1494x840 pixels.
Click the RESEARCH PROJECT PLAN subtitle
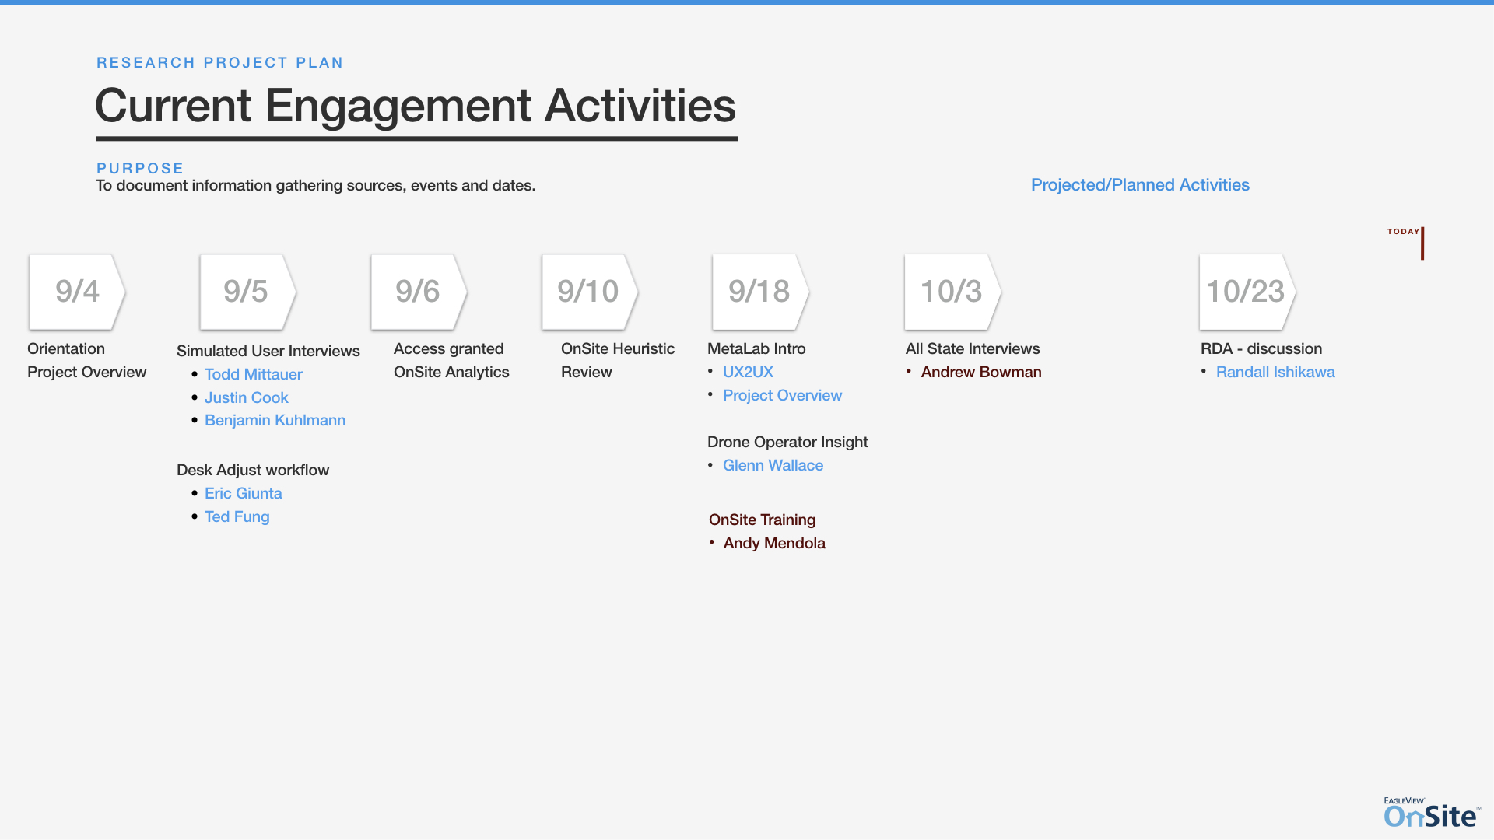tap(219, 63)
